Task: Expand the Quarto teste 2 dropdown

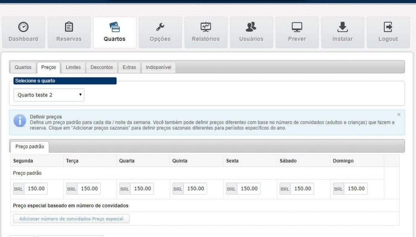Action: [x=49, y=95]
